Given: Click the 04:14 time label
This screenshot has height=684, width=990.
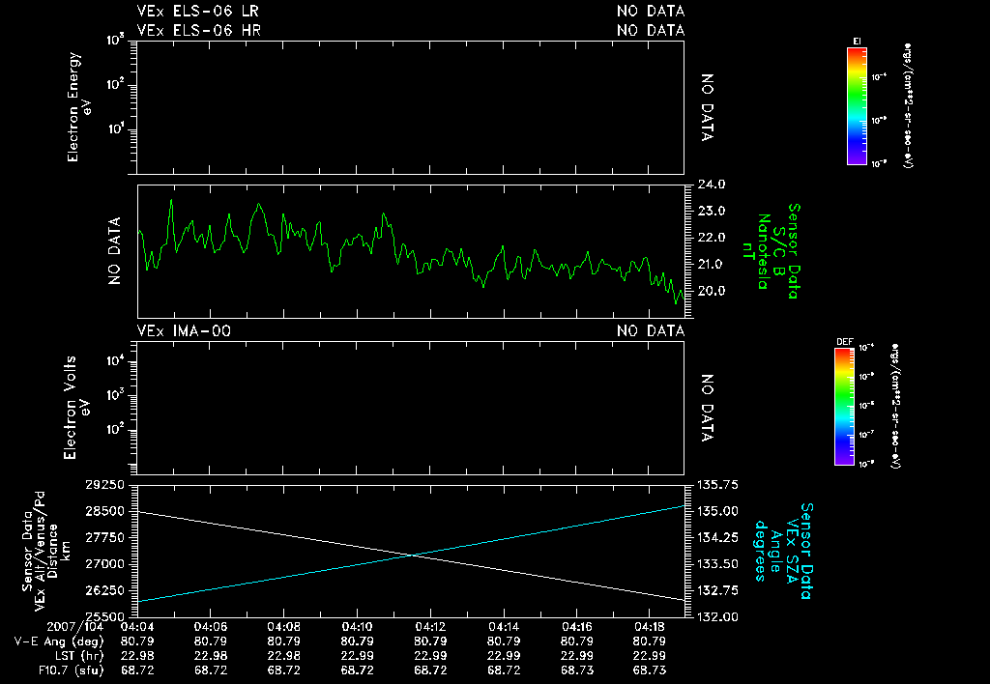Looking at the screenshot, I should coord(503,627).
